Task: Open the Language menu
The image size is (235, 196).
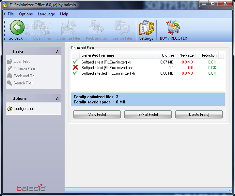Action: click(46, 14)
